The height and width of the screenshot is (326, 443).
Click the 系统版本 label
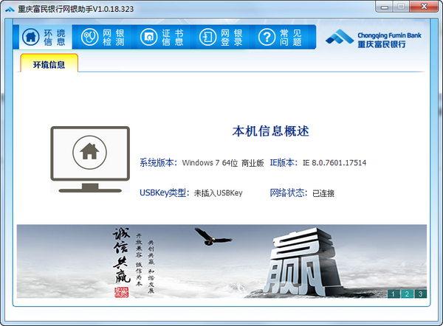pos(158,163)
